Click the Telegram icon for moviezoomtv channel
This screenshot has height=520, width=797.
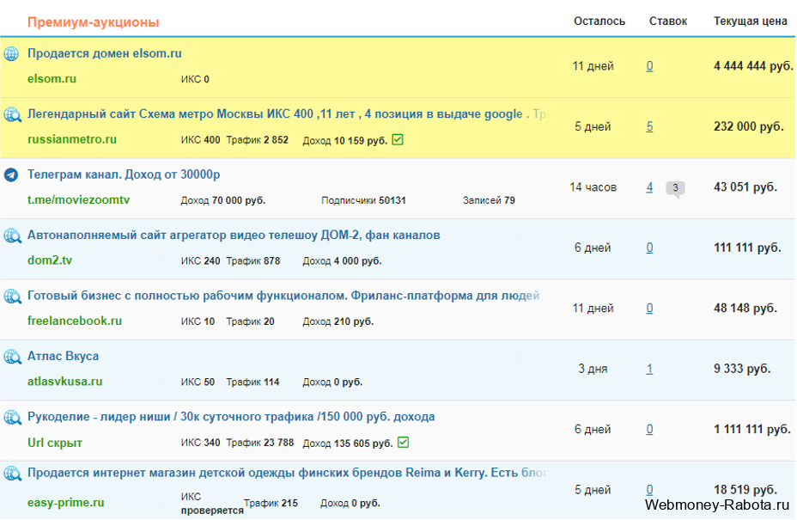click(11, 175)
